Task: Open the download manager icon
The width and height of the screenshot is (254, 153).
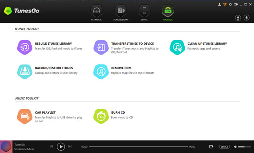Action: 238,18
